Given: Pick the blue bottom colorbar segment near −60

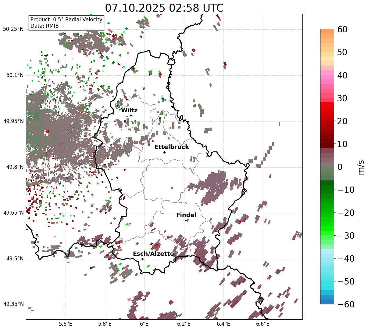Looking at the screenshot, I should click(x=327, y=302).
